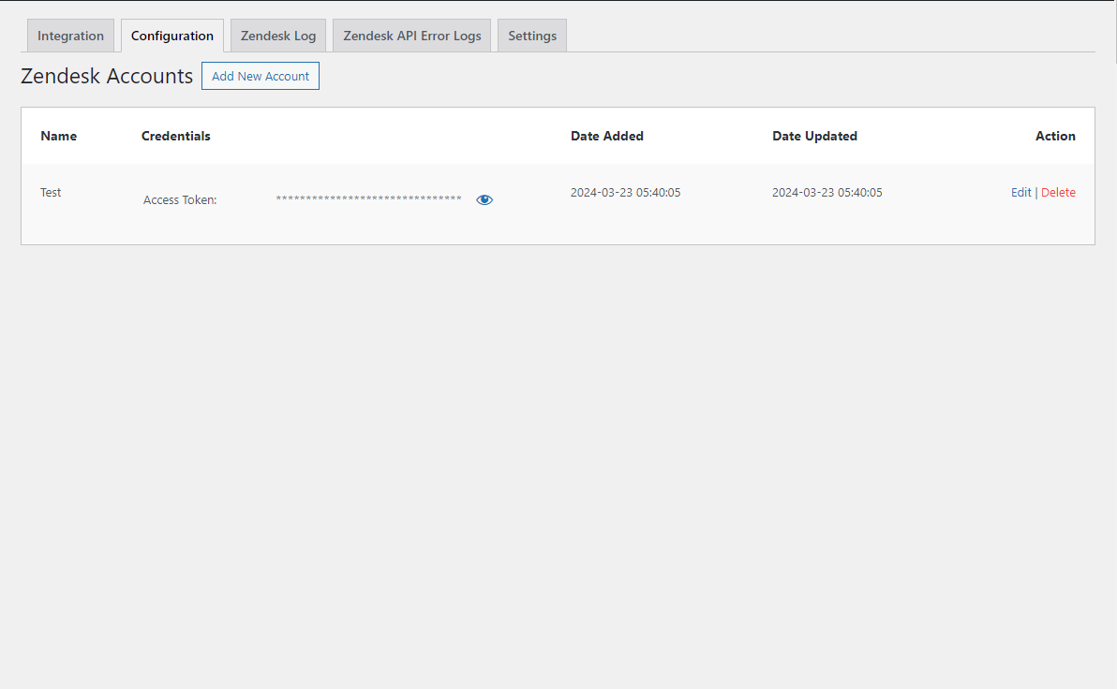Switch to the Zendesk Log tab
Viewport: 1117px width, 689px height.
click(x=278, y=36)
